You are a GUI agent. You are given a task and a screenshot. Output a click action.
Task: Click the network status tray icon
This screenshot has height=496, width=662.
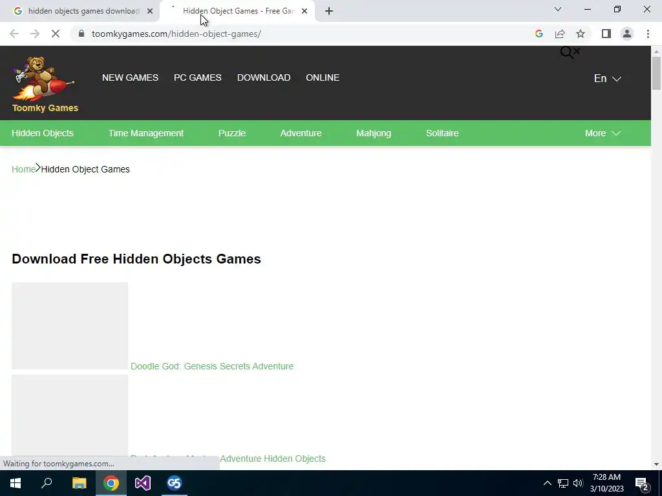tap(563, 483)
